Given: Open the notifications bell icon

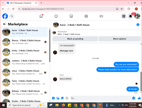Looking at the screenshot, I should tap(131, 16).
